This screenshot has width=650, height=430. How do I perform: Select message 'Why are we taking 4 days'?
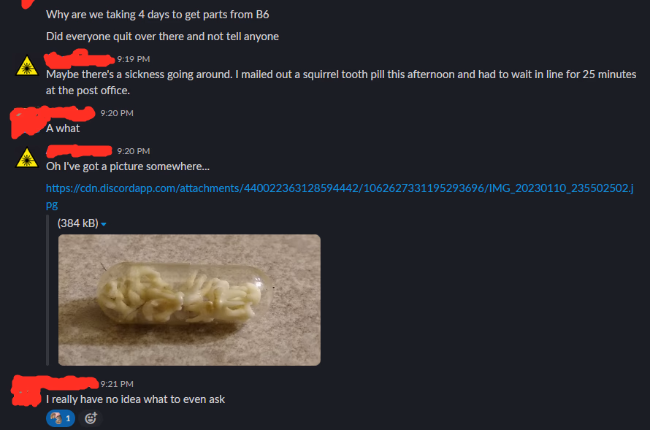[x=158, y=15]
